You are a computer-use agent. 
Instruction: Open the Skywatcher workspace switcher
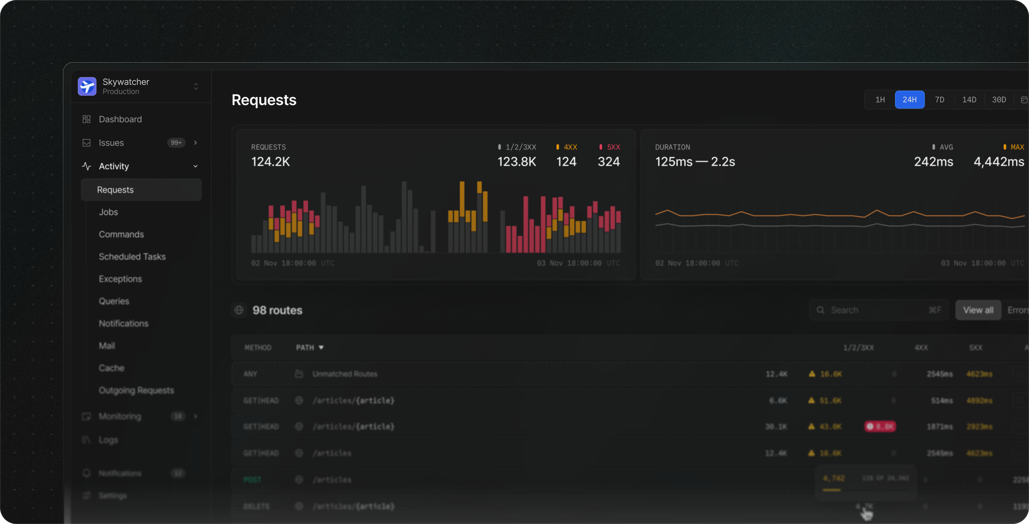196,86
